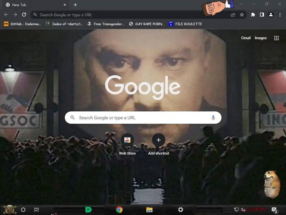Image resolution: width=286 pixels, height=215 pixels.
Task: Open the clock showing 12:06 PM
Action: click(257, 209)
